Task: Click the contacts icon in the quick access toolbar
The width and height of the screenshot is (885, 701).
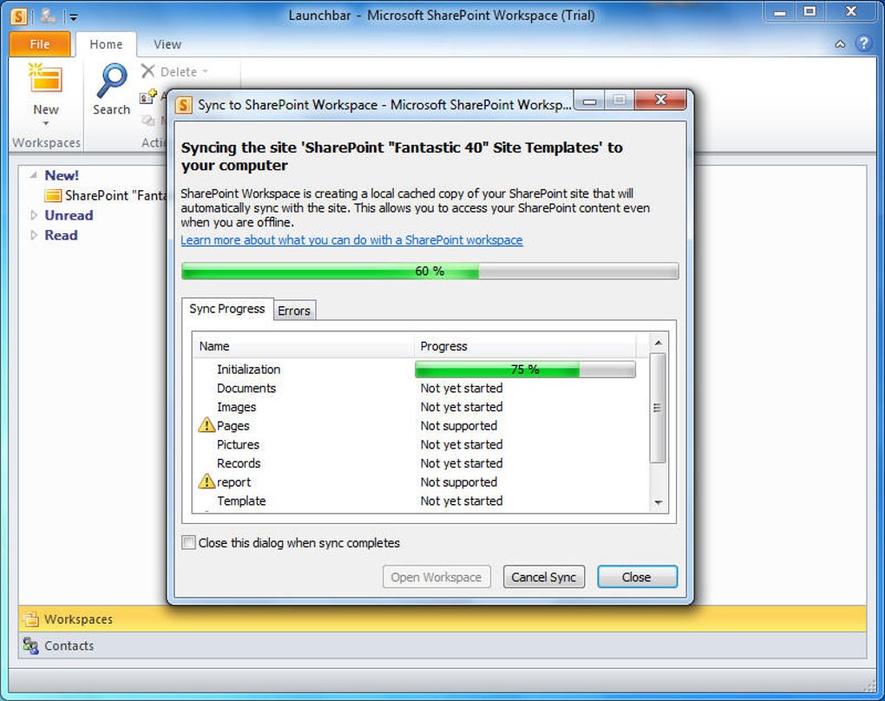Action: tap(49, 16)
